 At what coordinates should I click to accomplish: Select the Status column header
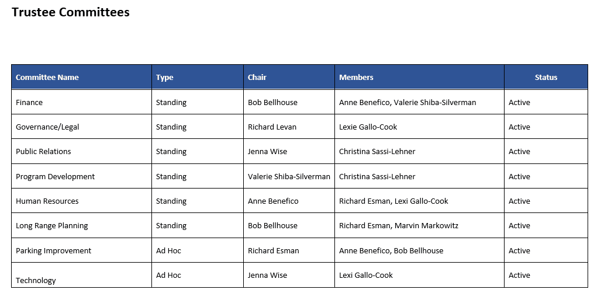tap(546, 77)
